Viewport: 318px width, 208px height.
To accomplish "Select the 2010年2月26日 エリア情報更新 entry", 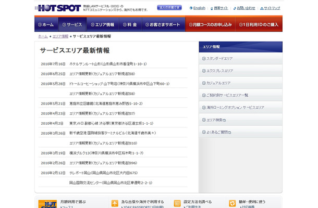I will pyautogui.click(x=103, y=163).
